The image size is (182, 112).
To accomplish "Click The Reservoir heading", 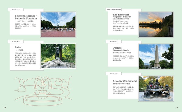I will tap(121, 15).
